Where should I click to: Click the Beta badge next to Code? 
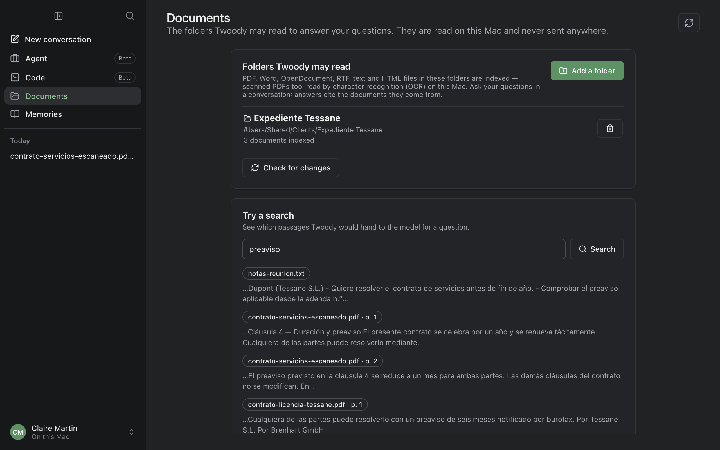(x=125, y=77)
